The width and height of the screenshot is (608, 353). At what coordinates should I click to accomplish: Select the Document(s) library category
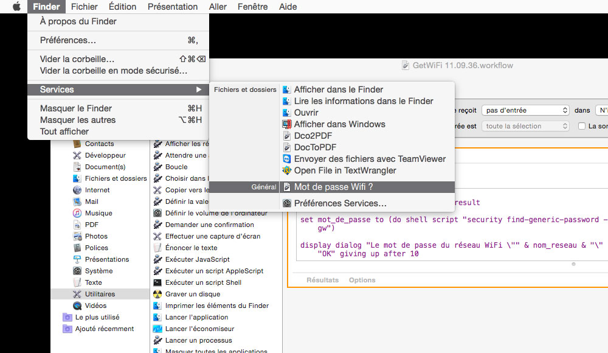click(100, 167)
